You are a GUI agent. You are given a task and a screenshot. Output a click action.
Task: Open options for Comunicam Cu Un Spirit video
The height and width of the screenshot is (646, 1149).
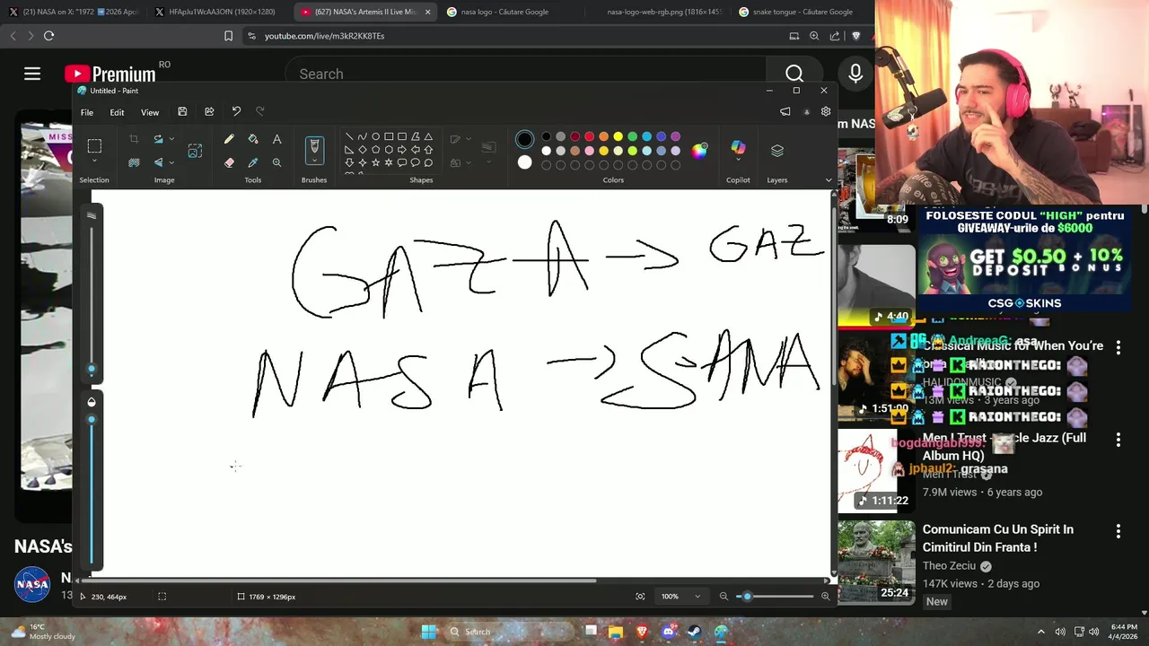click(x=1118, y=531)
